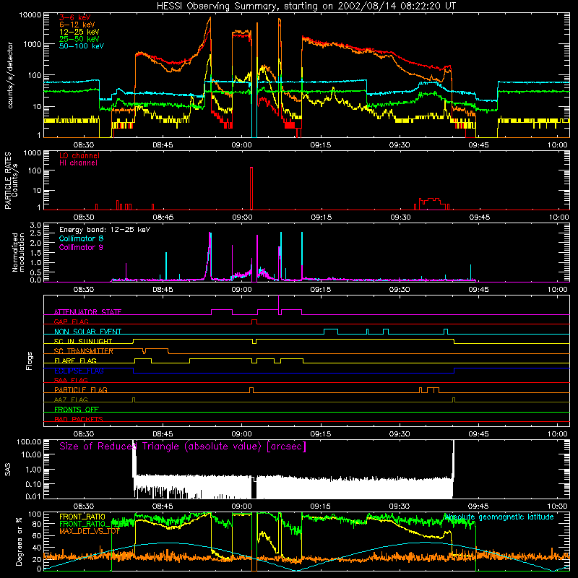Image resolution: width=578 pixels, height=578 pixels.
Task: Click the Normalized modulation axis label
Action: pyautogui.click(x=18, y=252)
